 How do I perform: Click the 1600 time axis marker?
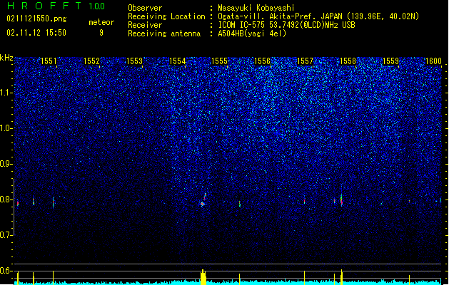433,61
